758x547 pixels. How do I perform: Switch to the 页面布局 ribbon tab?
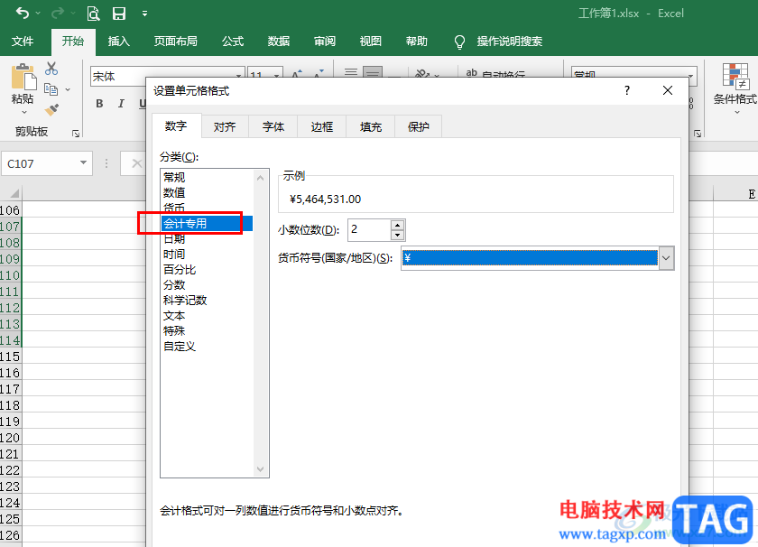(175, 42)
